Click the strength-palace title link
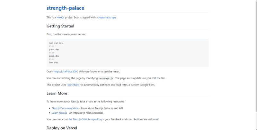Viewport: 257px width, 130px height. [66, 8]
